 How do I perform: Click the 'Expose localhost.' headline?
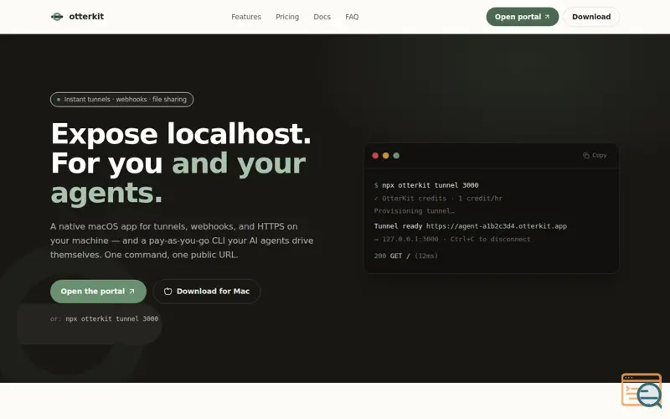tap(181, 134)
